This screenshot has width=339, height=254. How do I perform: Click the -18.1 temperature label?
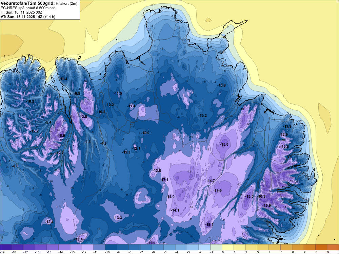209,224
